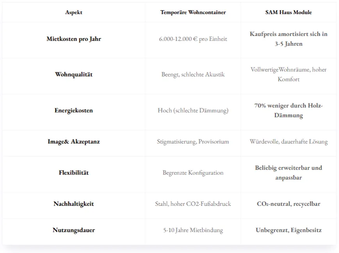Click the Aspekt column header
339x253 pixels.
pos(74,13)
